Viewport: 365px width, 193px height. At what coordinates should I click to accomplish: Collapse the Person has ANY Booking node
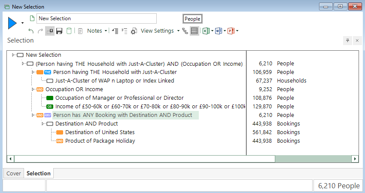(x=33, y=115)
